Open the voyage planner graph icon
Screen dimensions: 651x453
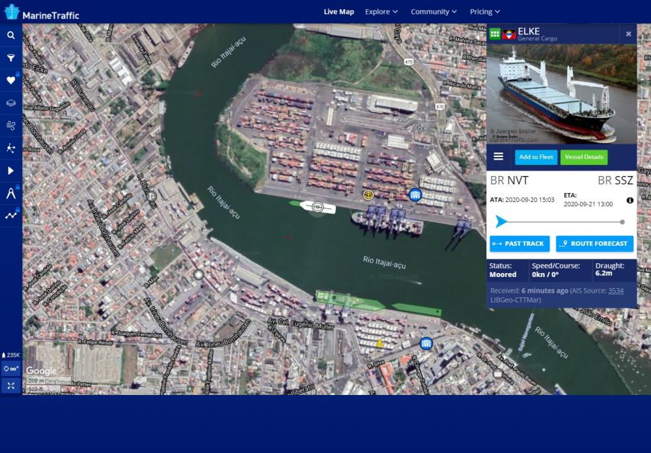tap(11, 215)
